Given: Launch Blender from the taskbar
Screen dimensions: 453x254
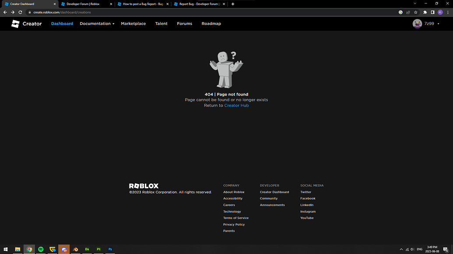Looking at the screenshot, I should 75,249.
